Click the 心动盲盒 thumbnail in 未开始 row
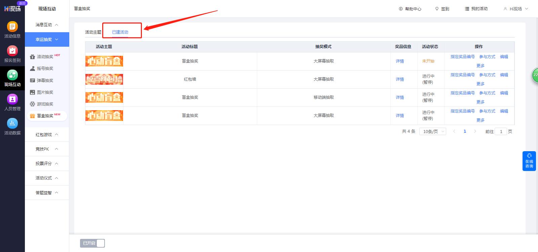 104,61
